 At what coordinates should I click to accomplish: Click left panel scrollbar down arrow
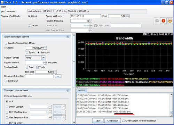[74, 123]
